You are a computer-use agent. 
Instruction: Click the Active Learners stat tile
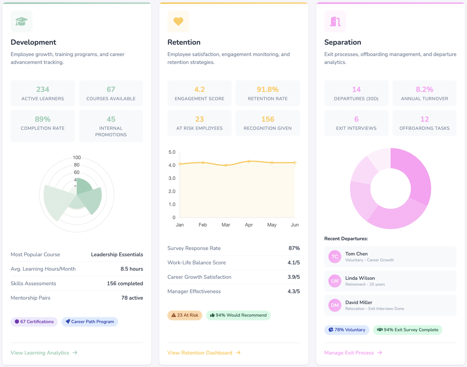click(42, 93)
